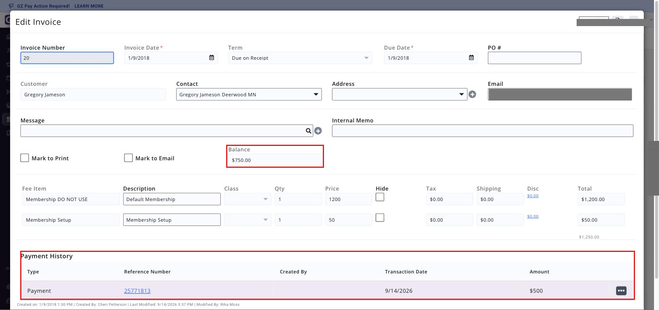Click the Reference Number column header
Image resolution: width=659 pixels, height=310 pixels.
148,272
